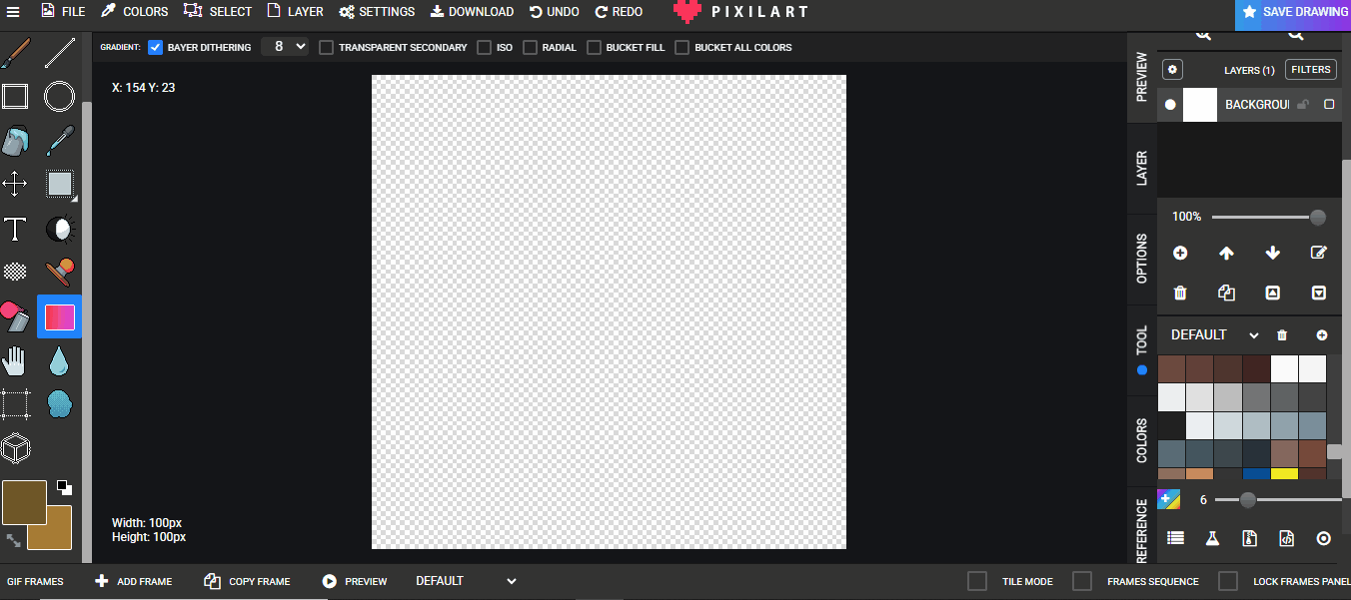
Task: Click the primary color swatch
Action: click(x=24, y=502)
